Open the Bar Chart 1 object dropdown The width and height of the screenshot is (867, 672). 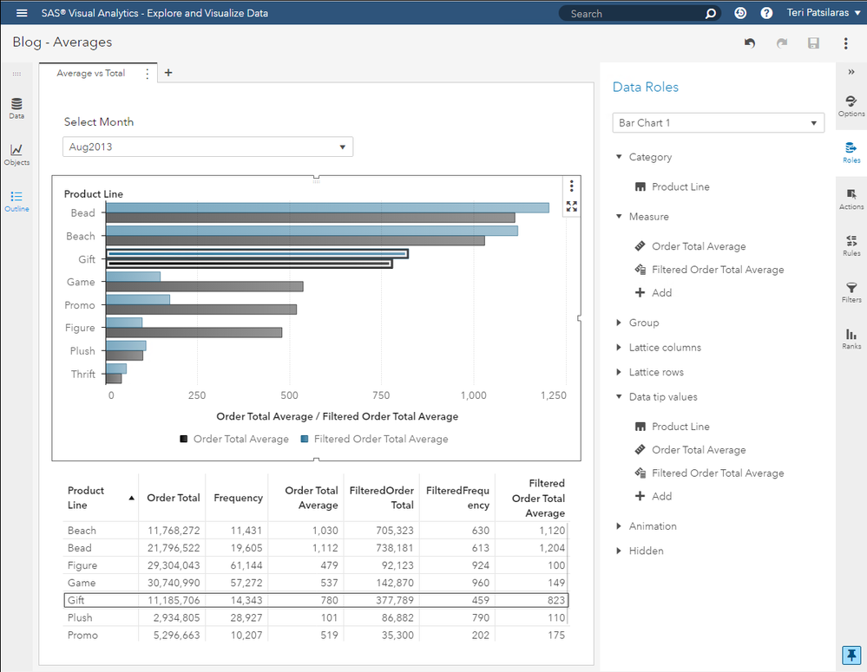point(718,123)
